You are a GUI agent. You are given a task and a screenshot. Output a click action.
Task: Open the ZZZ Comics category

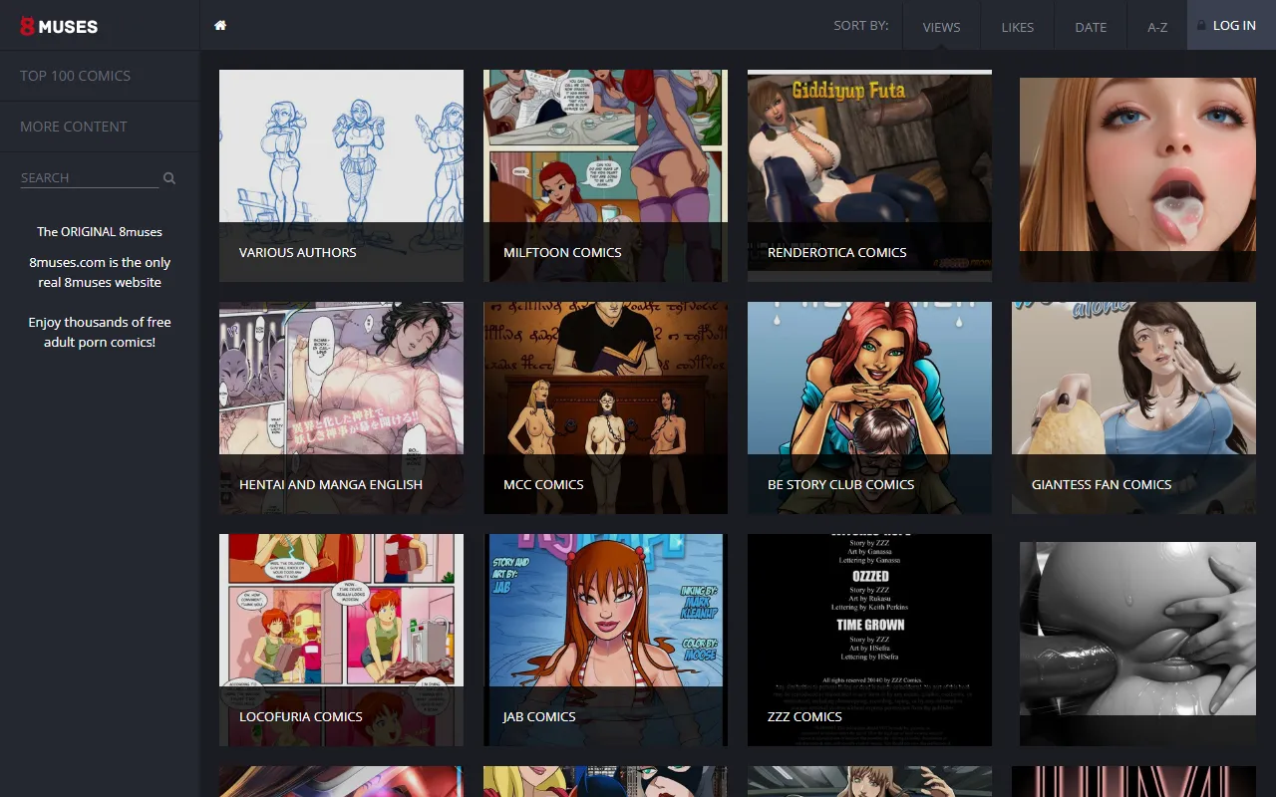coord(869,640)
